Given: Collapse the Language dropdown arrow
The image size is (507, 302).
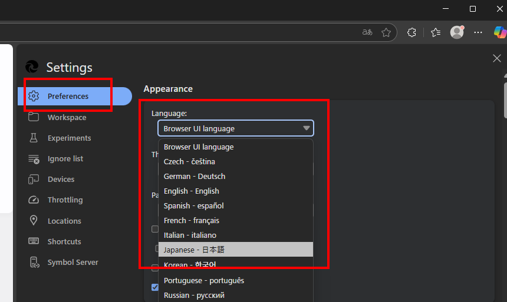Looking at the screenshot, I should tap(306, 128).
